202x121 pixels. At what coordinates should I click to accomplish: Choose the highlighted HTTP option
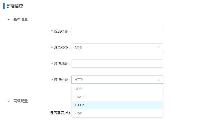click(x=117, y=105)
